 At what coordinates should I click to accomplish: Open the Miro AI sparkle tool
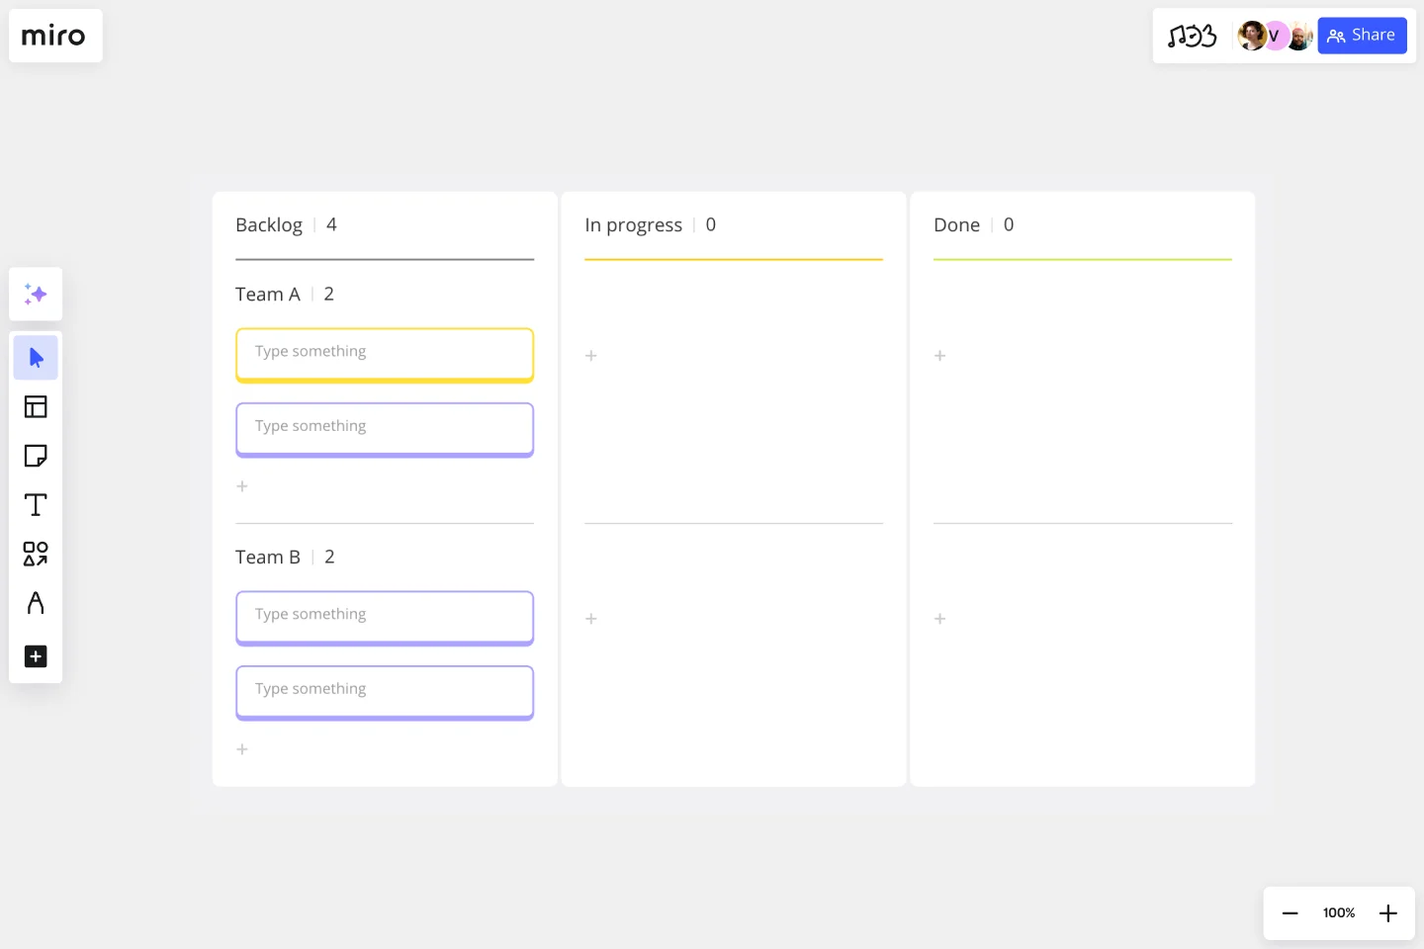36,294
